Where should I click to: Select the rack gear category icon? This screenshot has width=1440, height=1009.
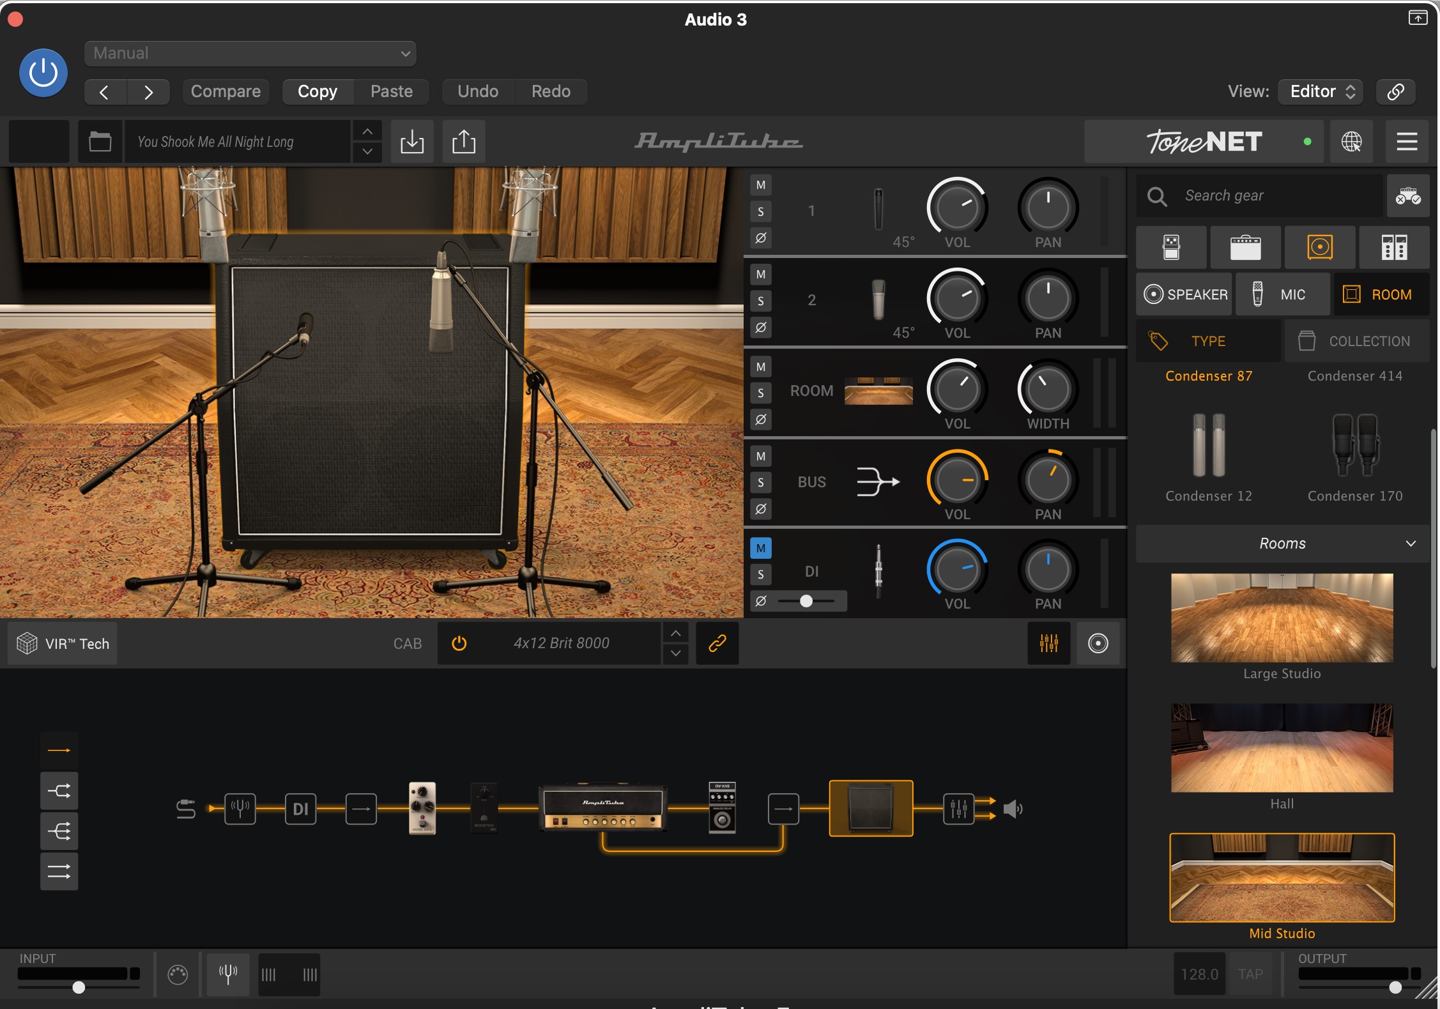[1394, 247]
